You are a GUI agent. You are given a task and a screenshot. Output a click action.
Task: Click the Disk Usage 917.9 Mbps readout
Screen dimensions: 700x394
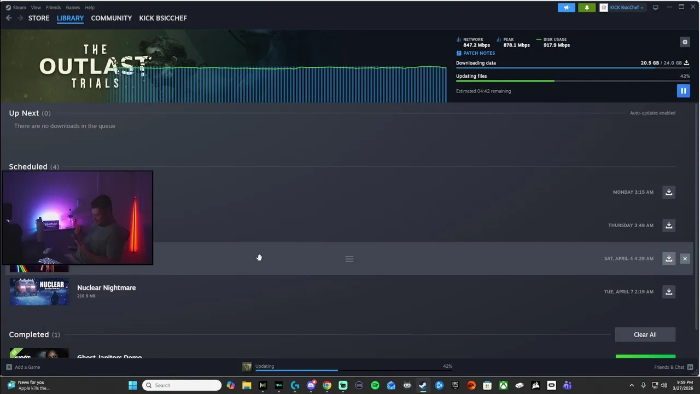click(553, 42)
